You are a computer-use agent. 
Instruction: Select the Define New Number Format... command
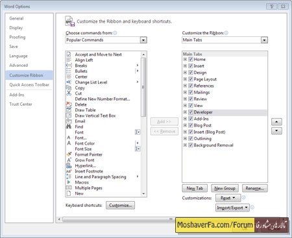[x=103, y=99]
